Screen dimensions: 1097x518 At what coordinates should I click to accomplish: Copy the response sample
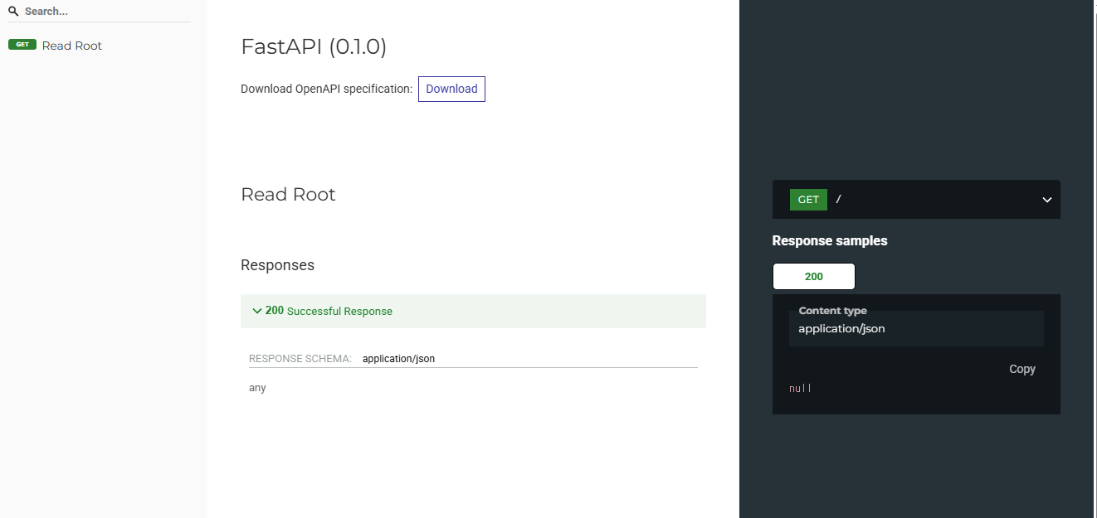click(1022, 370)
